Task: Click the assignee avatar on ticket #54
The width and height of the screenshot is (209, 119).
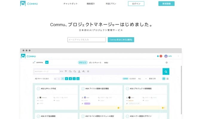Action: 85,98
